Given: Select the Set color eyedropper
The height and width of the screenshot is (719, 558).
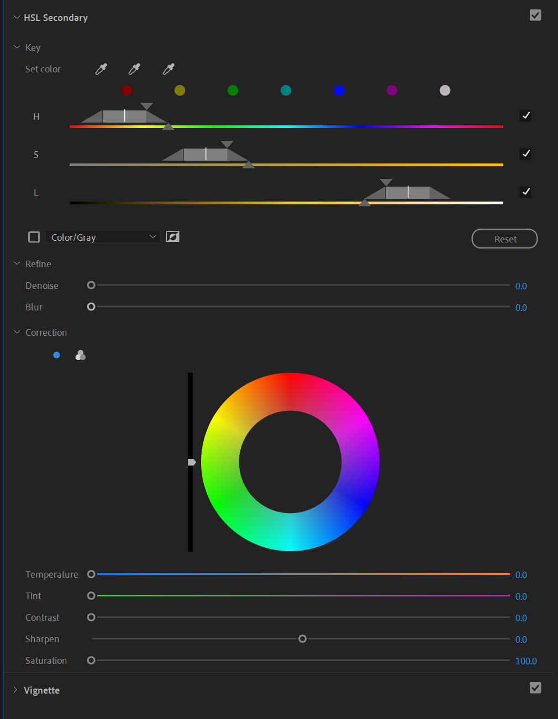Looking at the screenshot, I should (101, 69).
